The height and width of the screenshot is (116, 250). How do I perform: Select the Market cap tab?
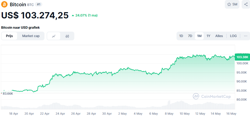(x=31, y=36)
